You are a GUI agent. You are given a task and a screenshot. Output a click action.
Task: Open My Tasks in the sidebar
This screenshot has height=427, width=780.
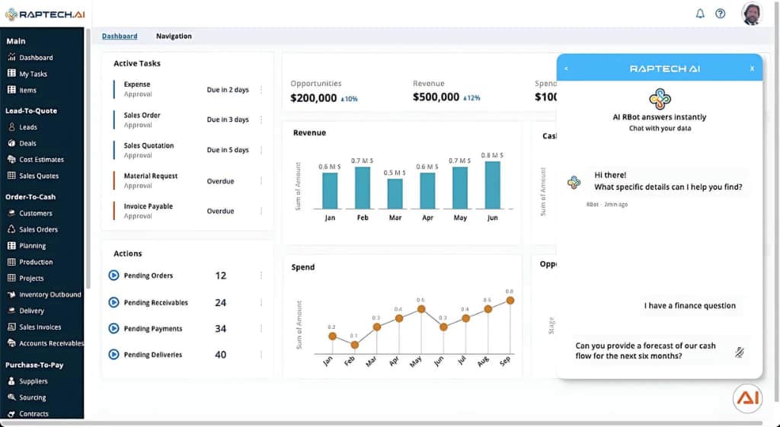pos(33,74)
